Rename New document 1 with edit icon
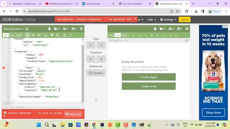Screen dimensions: 230x129 (27, 29)
